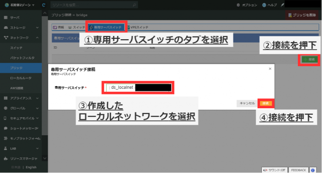This screenshot has height=173, width=322.
Task: Click the サーバ icon in the sidebar
Action: click(x=6, y=17)
